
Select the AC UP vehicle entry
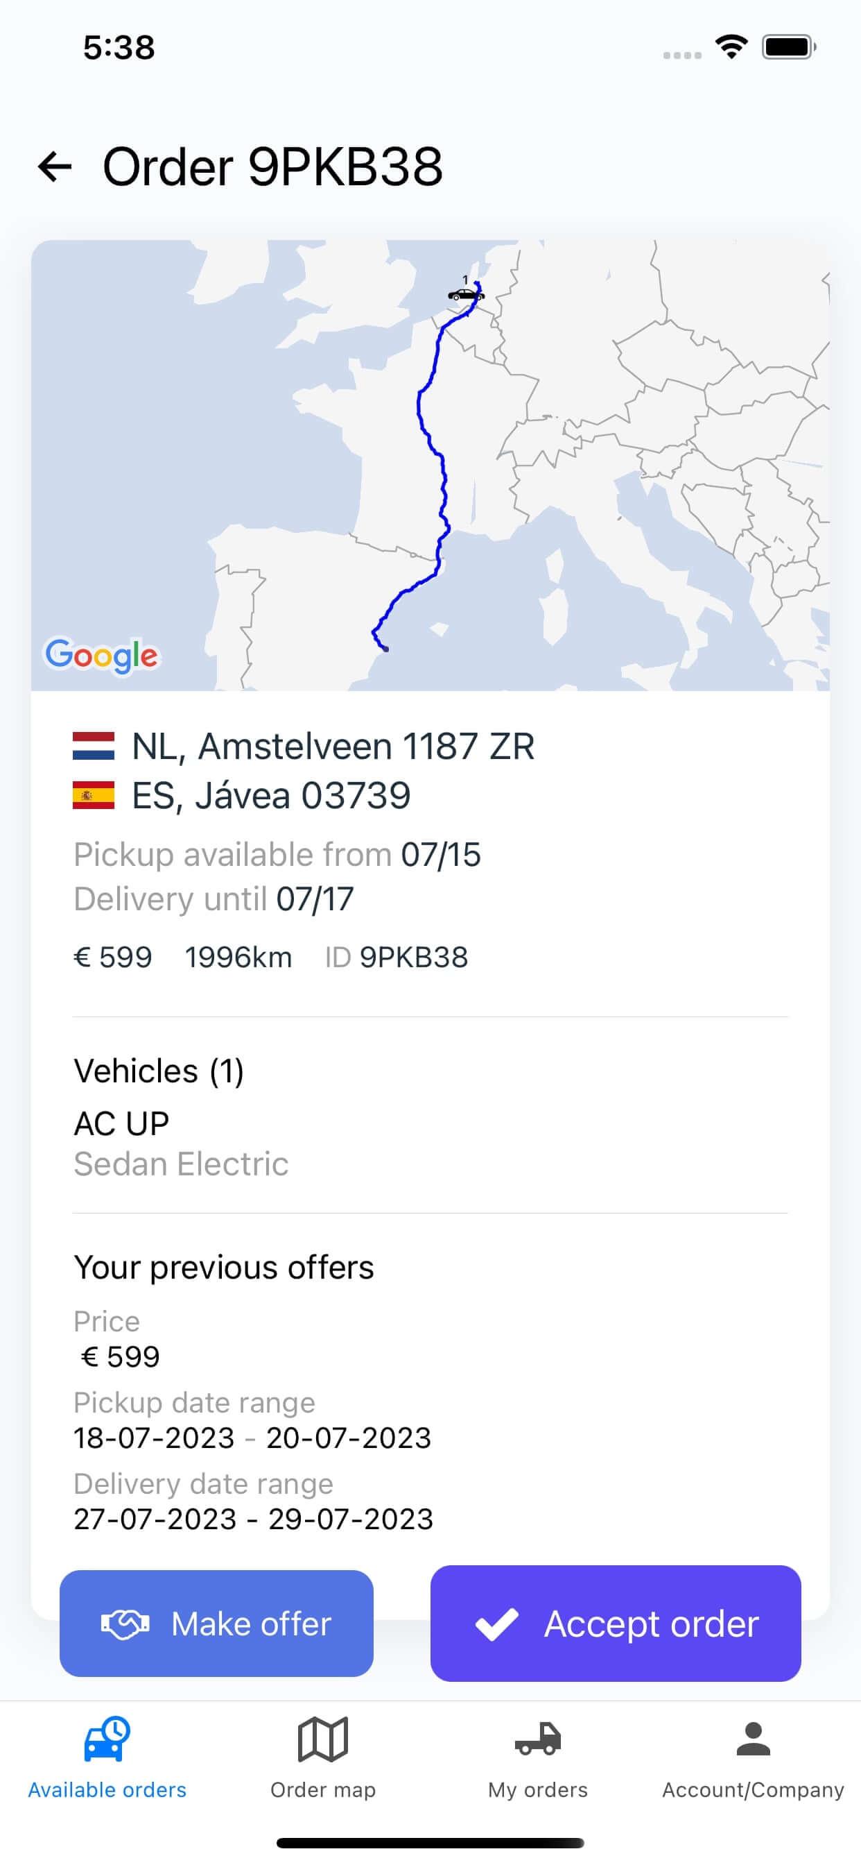pos(121,1123)
